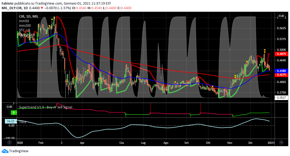Toggle the mm50 indicator legend

pyautogui.click(x=25, y=21)
